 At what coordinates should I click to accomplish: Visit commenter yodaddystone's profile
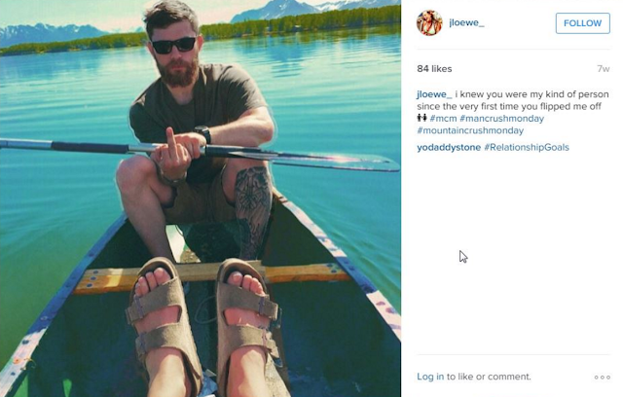click(449, 147)
